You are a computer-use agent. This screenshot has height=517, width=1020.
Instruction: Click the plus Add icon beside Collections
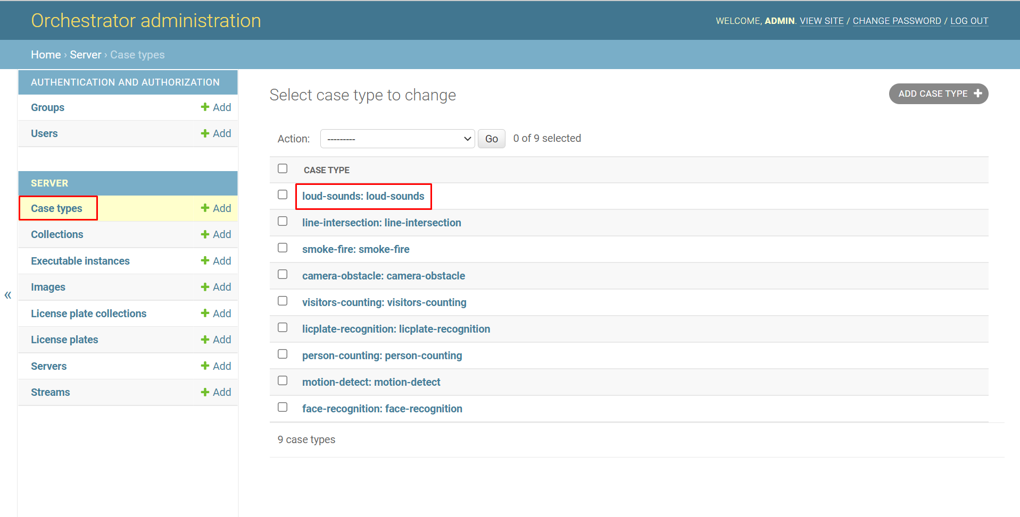point(205,234)
